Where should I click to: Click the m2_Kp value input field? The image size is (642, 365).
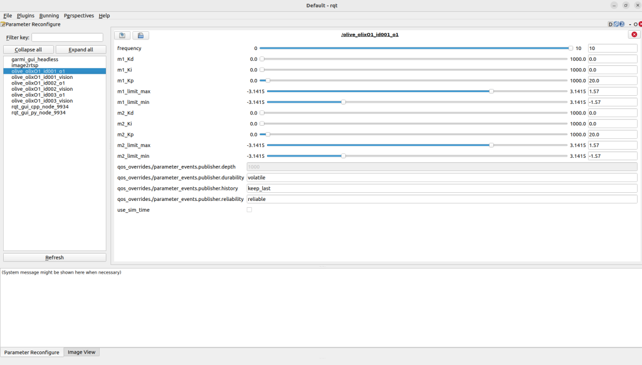(612, 135)
